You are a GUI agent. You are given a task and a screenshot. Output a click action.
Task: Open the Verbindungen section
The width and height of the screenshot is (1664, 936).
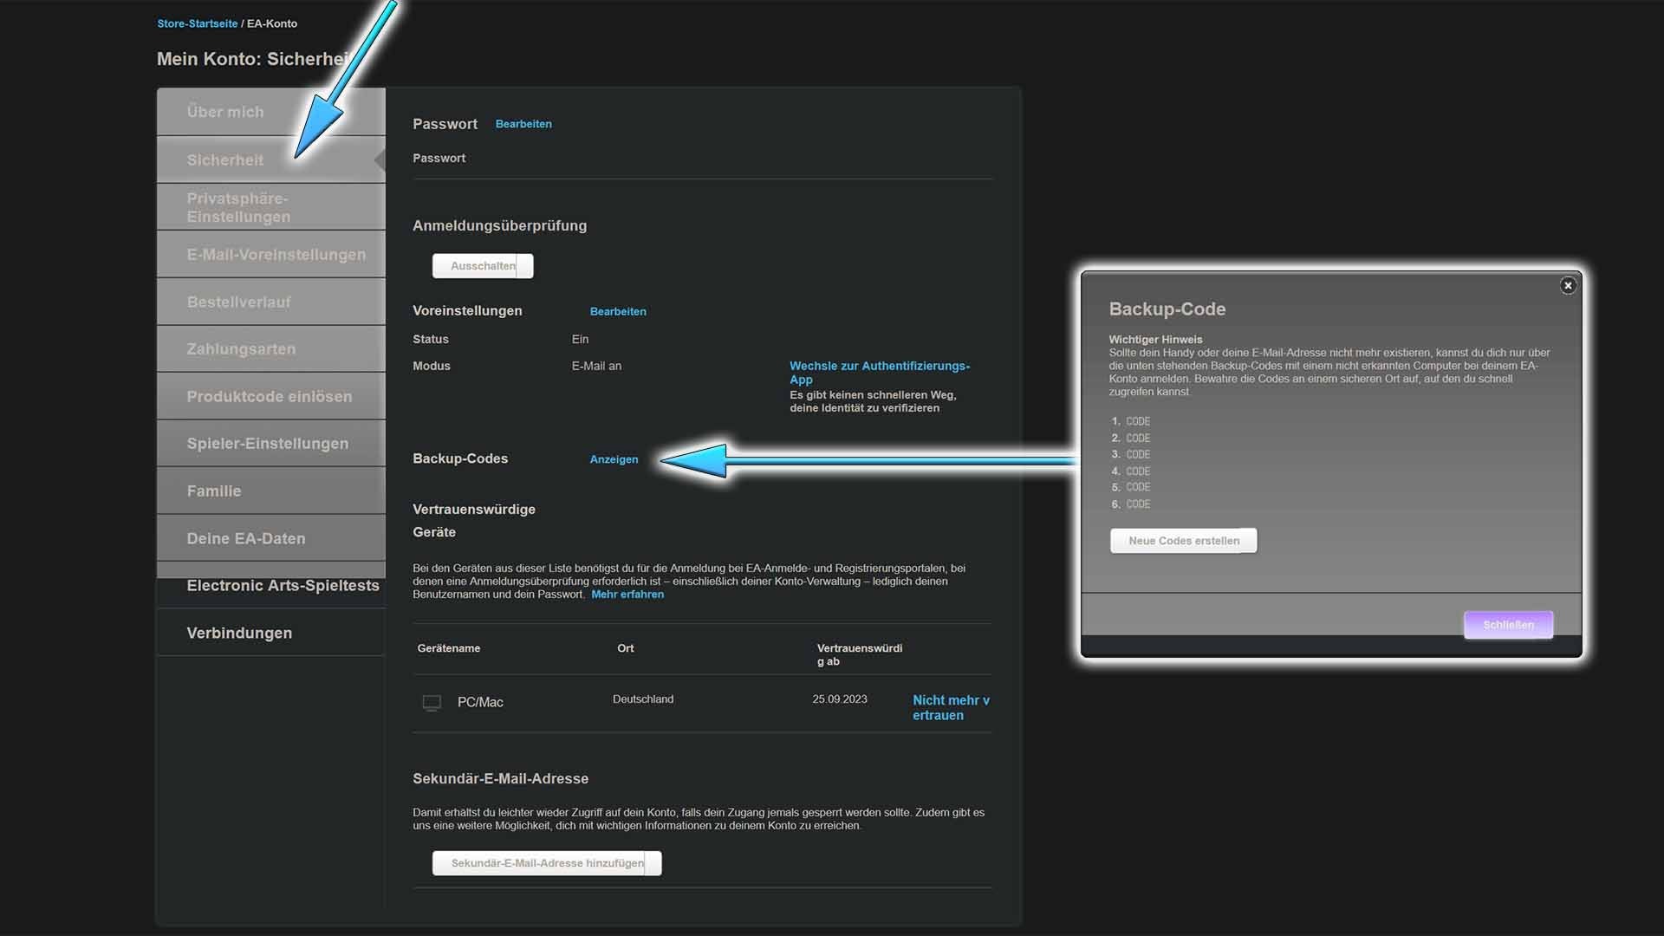click(239, 633)
